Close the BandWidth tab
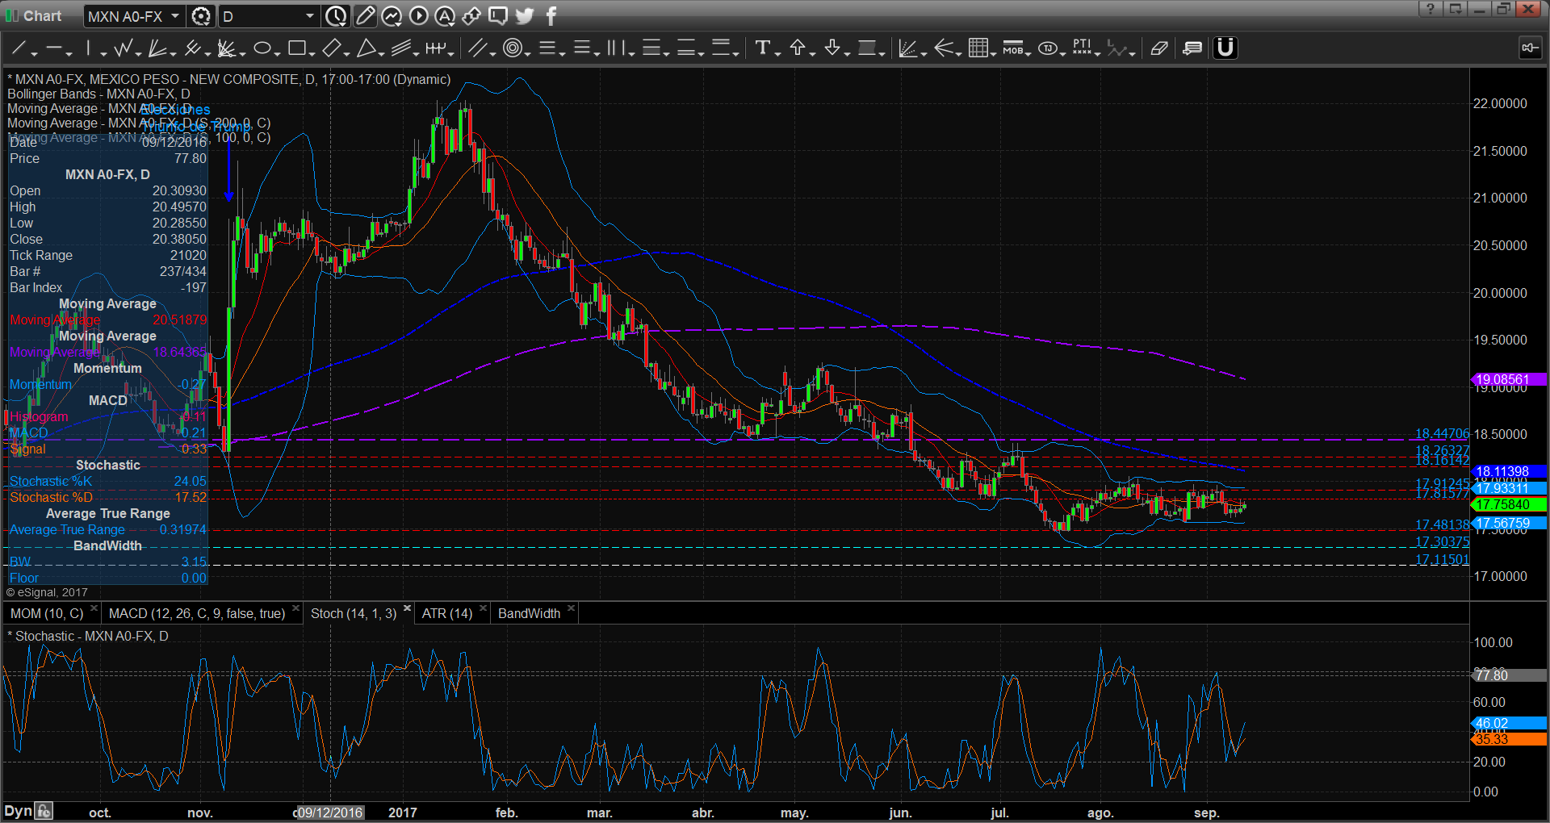Viewport: 1550px width, 823px height. point(571,608)
